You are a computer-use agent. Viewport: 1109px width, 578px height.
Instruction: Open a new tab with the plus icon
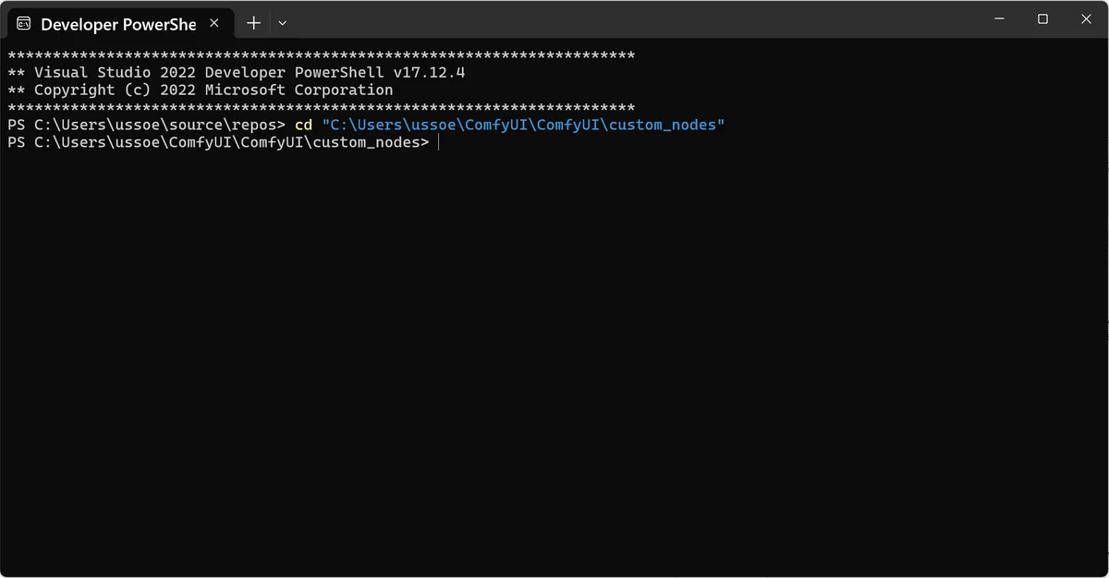click(253, 22)
